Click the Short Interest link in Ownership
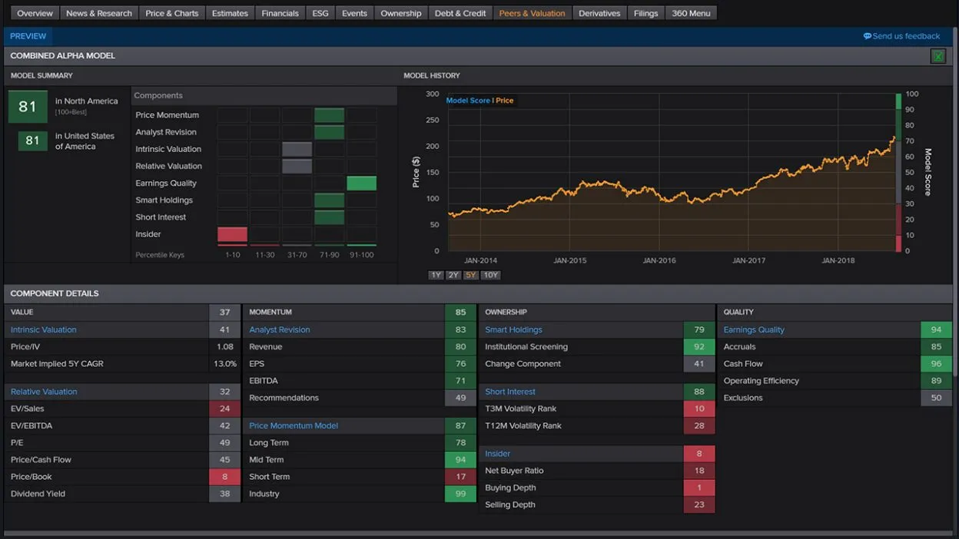959x539 pixels. tap(510, 392)
